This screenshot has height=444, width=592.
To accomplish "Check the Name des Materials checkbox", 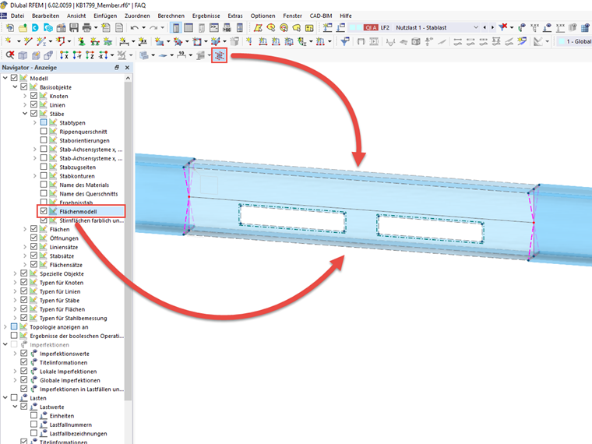I will (x=44, y=185).
